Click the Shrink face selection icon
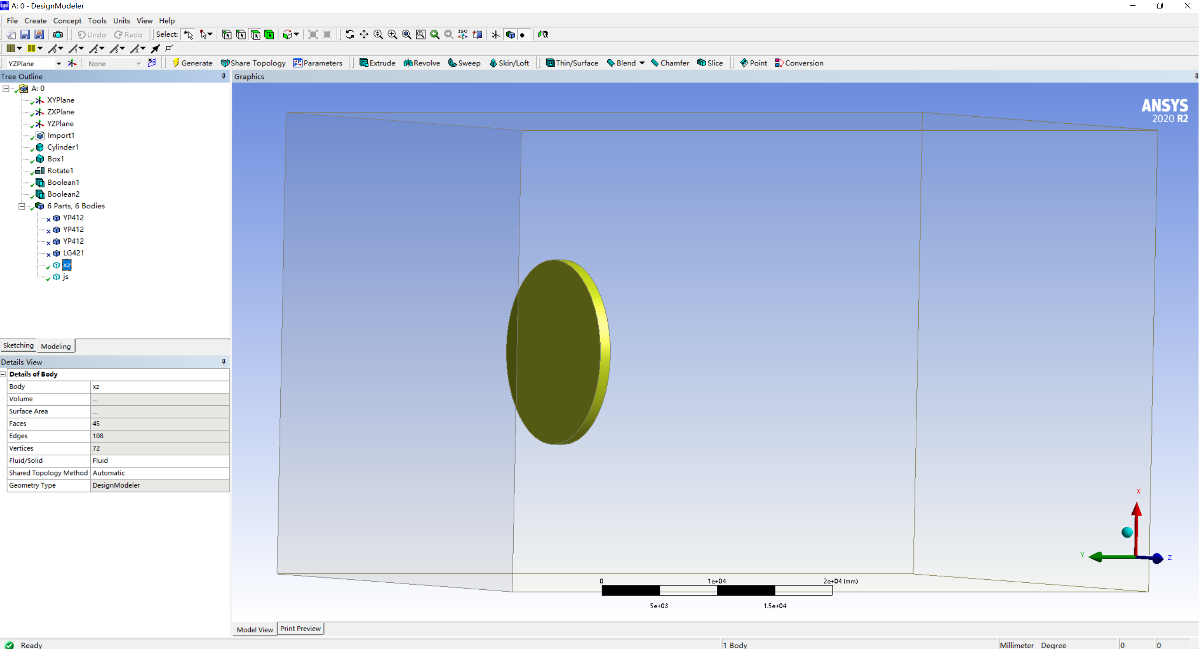The image size is (1199, 649). coord(327,34)
